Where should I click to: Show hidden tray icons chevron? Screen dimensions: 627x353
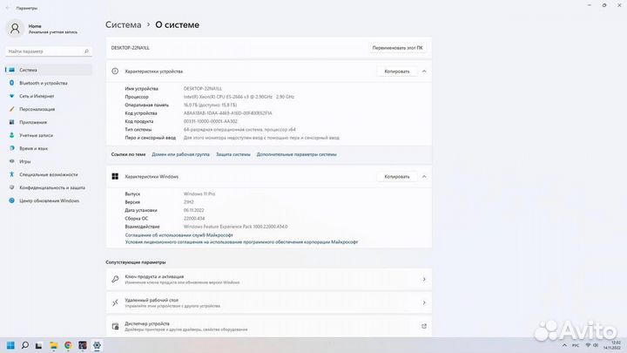click(x=564, y=345)
